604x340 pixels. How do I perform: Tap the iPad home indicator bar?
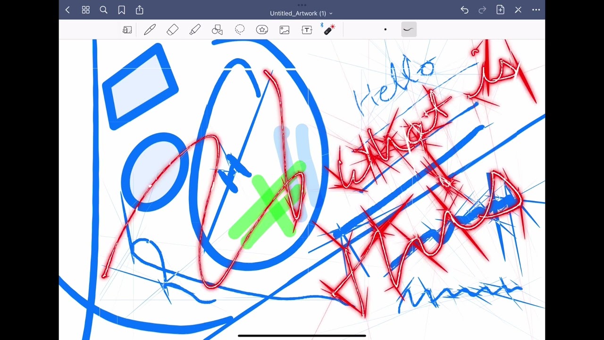tap(302, 336)
